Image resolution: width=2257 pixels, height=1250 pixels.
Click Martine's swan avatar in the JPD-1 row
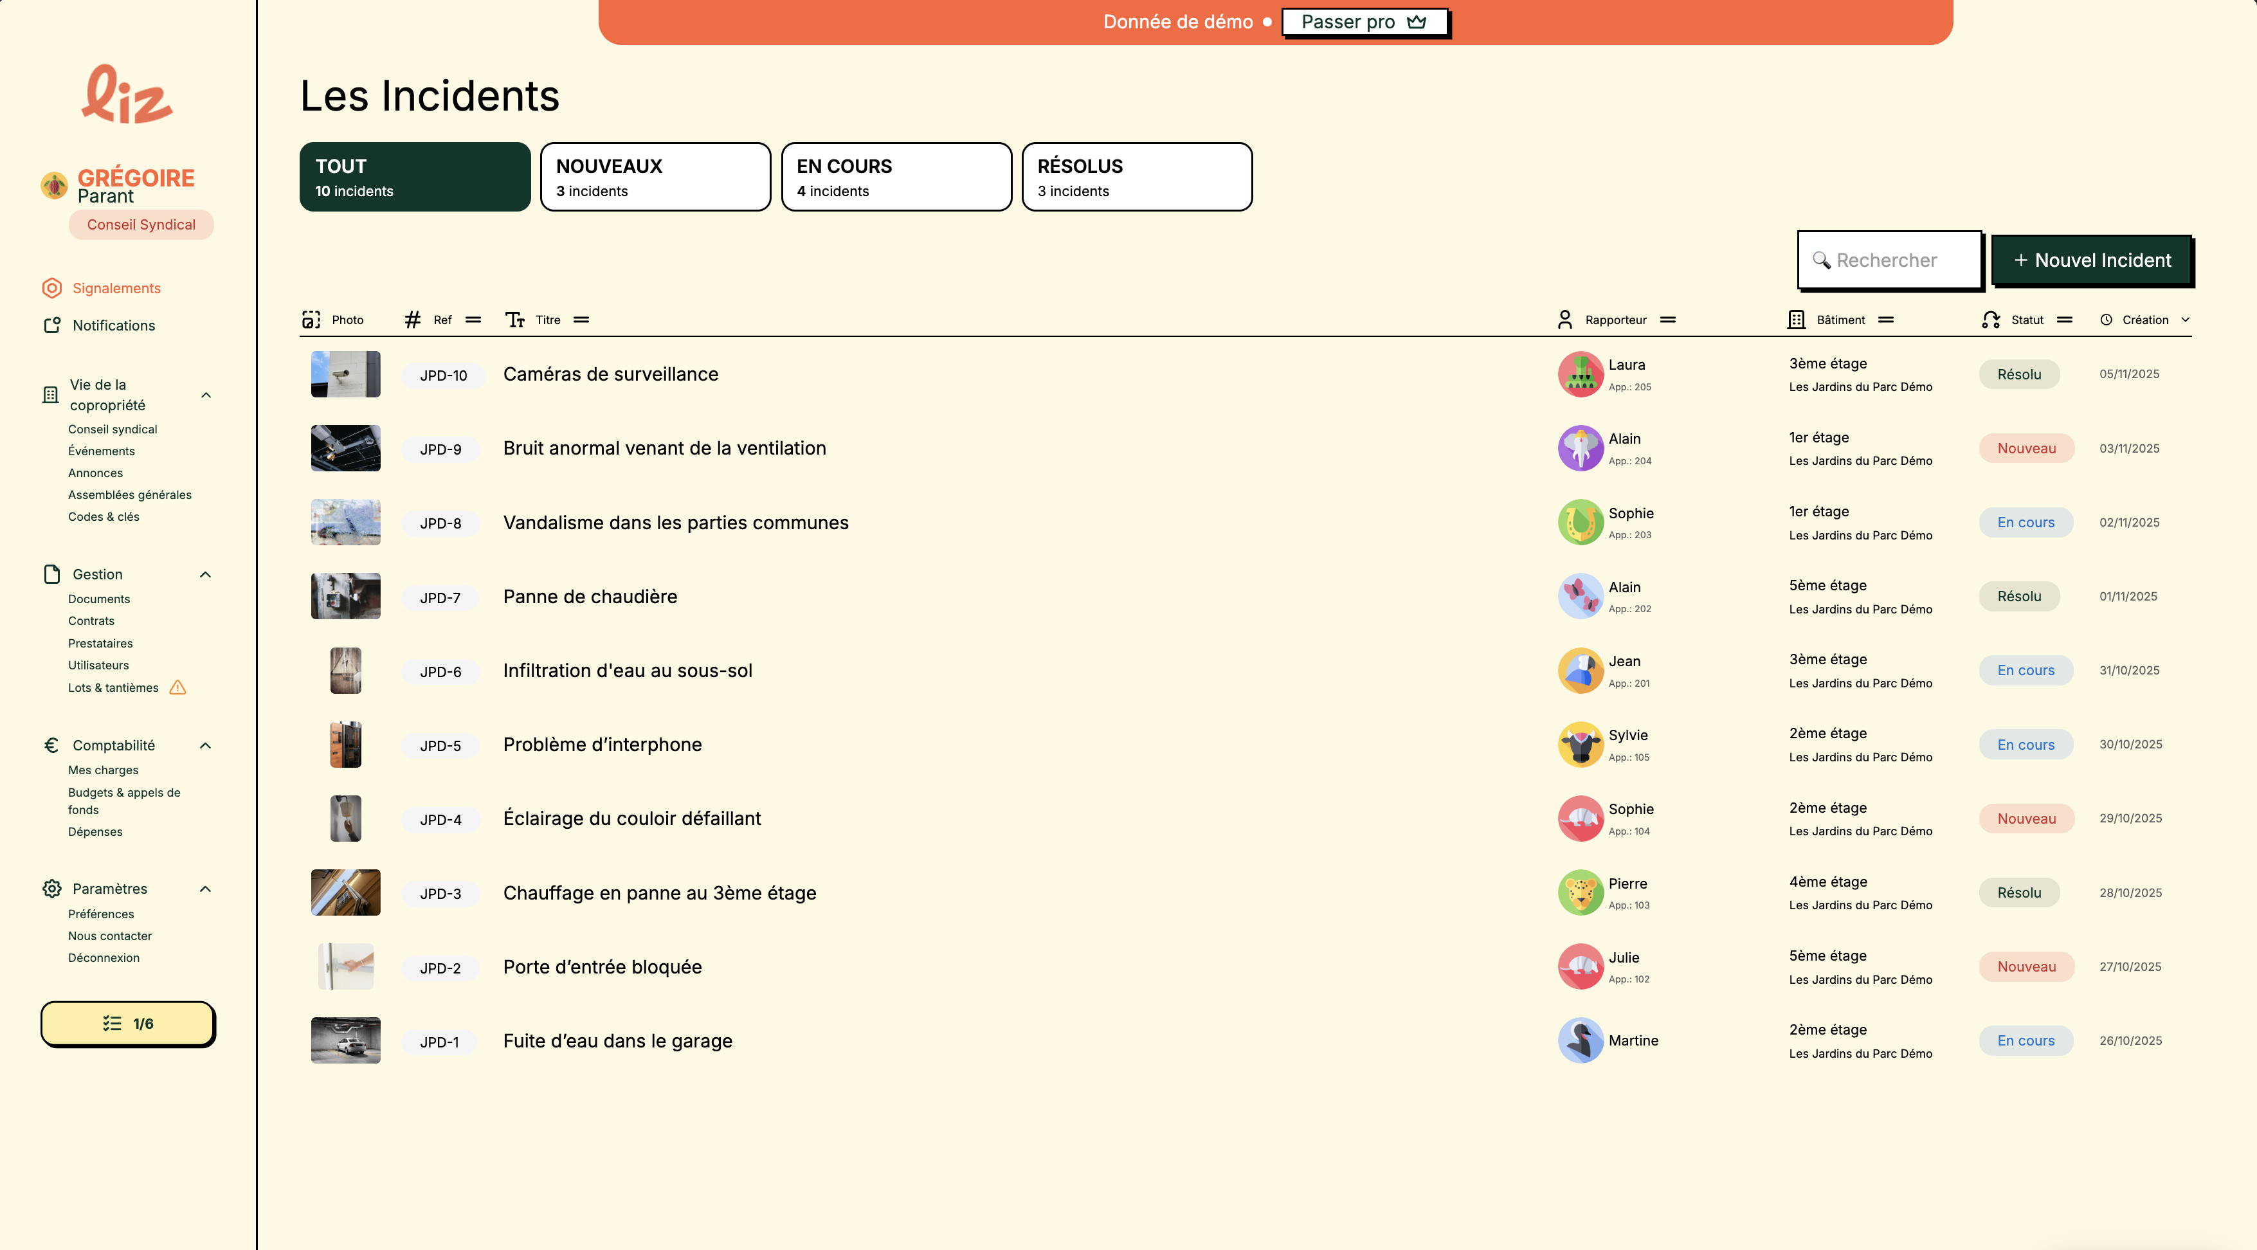point(1581,1040)
